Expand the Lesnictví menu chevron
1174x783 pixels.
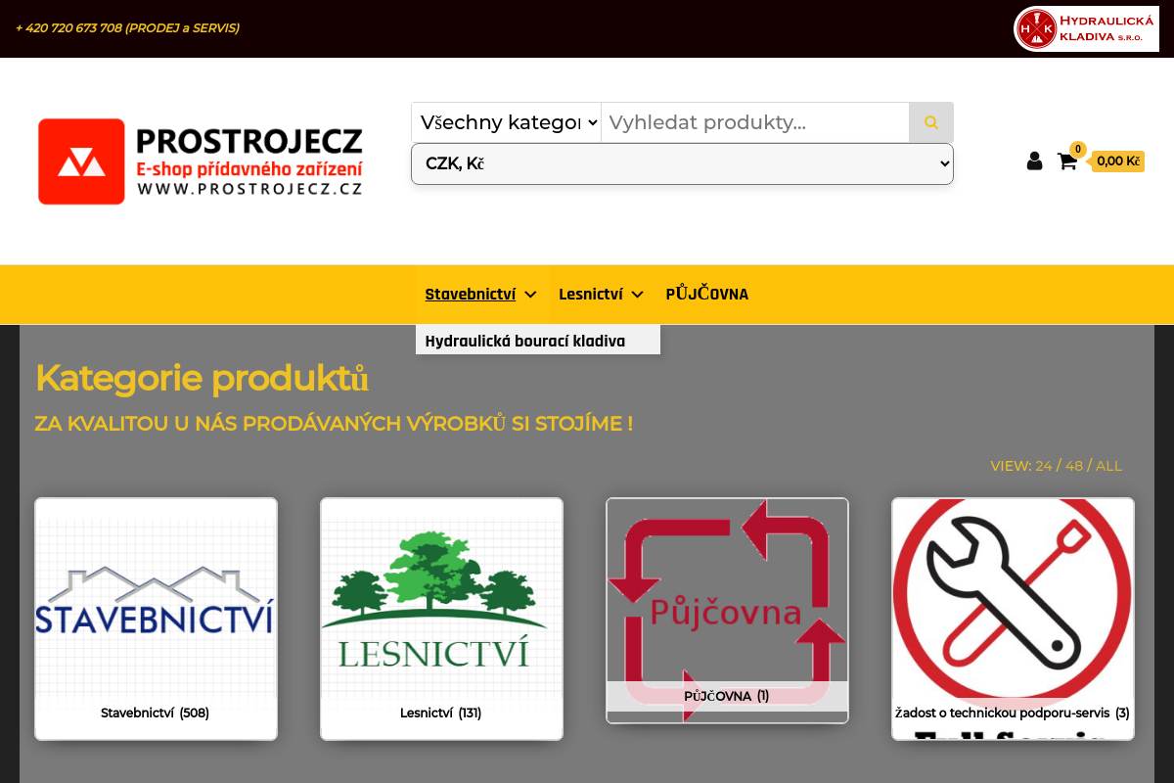click(x=637, y=294)
